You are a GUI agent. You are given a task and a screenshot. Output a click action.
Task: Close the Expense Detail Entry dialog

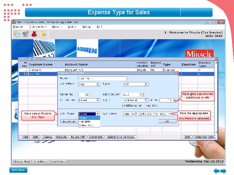(x=177, y=73)
